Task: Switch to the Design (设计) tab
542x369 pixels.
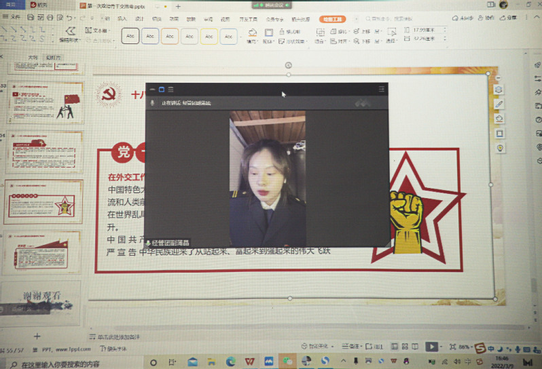Action: (x=139, y=18)
